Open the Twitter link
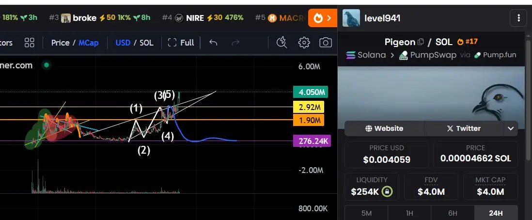The height and width of the screenshot is (220, 532). (464, 128)
